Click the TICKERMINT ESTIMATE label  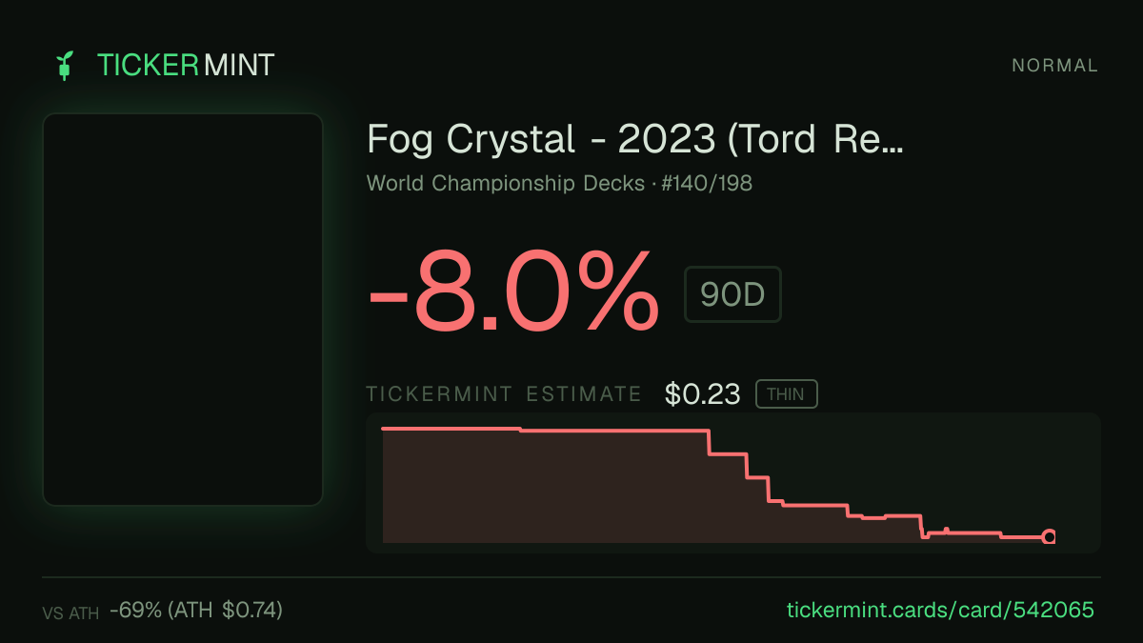click(x=504, y=394)
